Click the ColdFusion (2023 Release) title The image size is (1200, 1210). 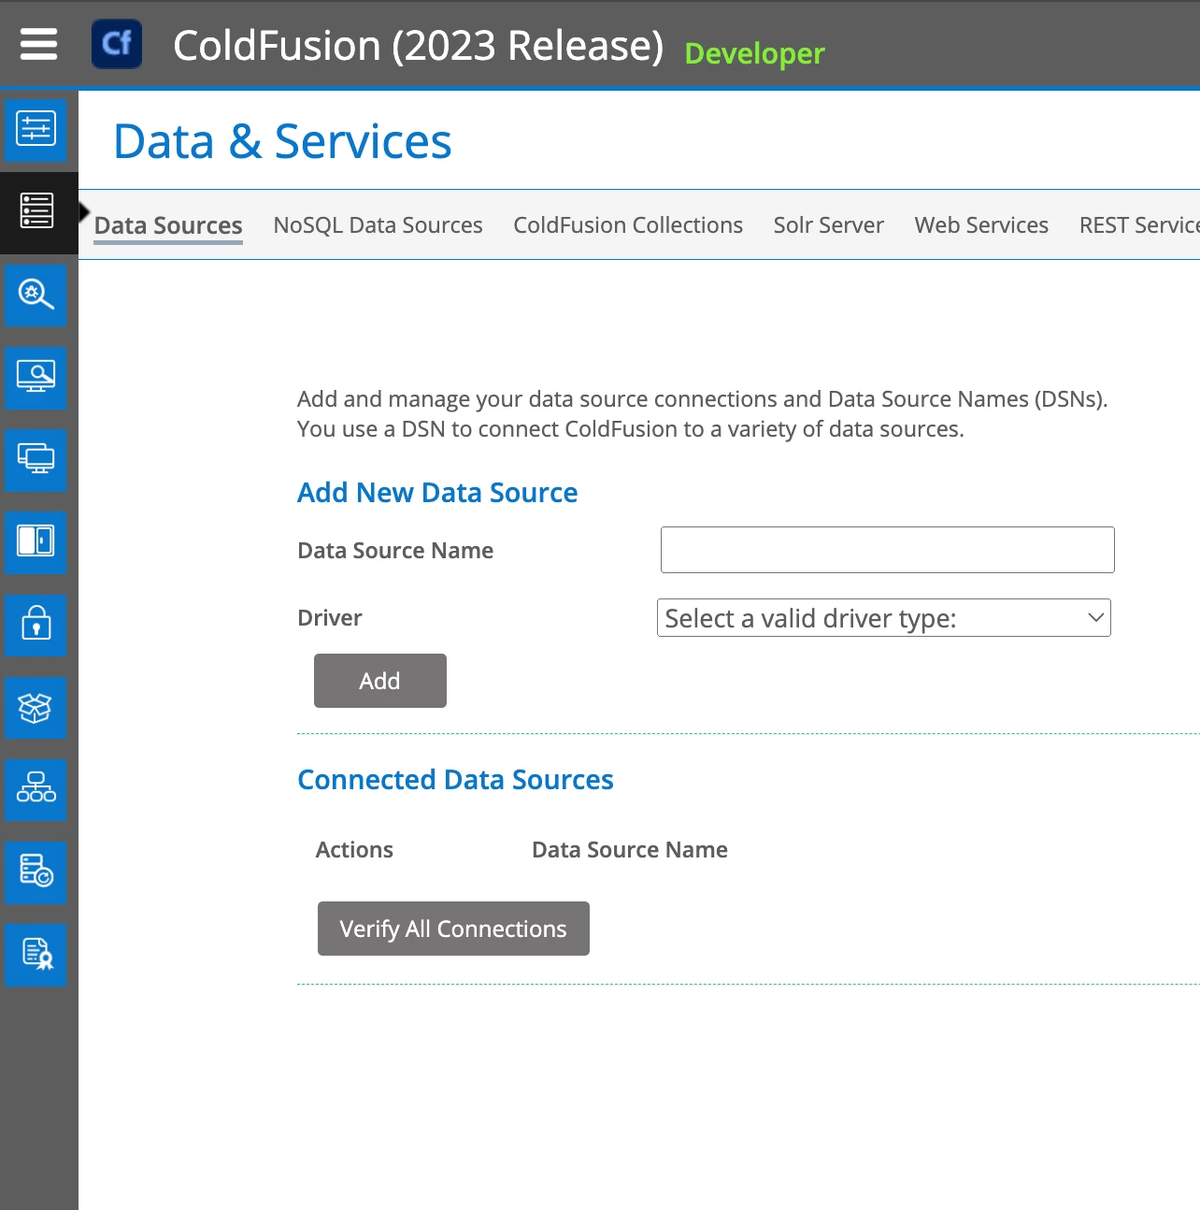click(418, 46)
